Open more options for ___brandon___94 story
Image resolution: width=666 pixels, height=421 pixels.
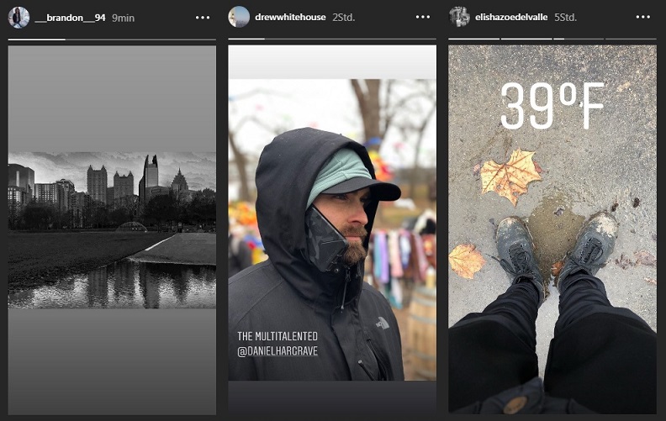pos(203,18)
